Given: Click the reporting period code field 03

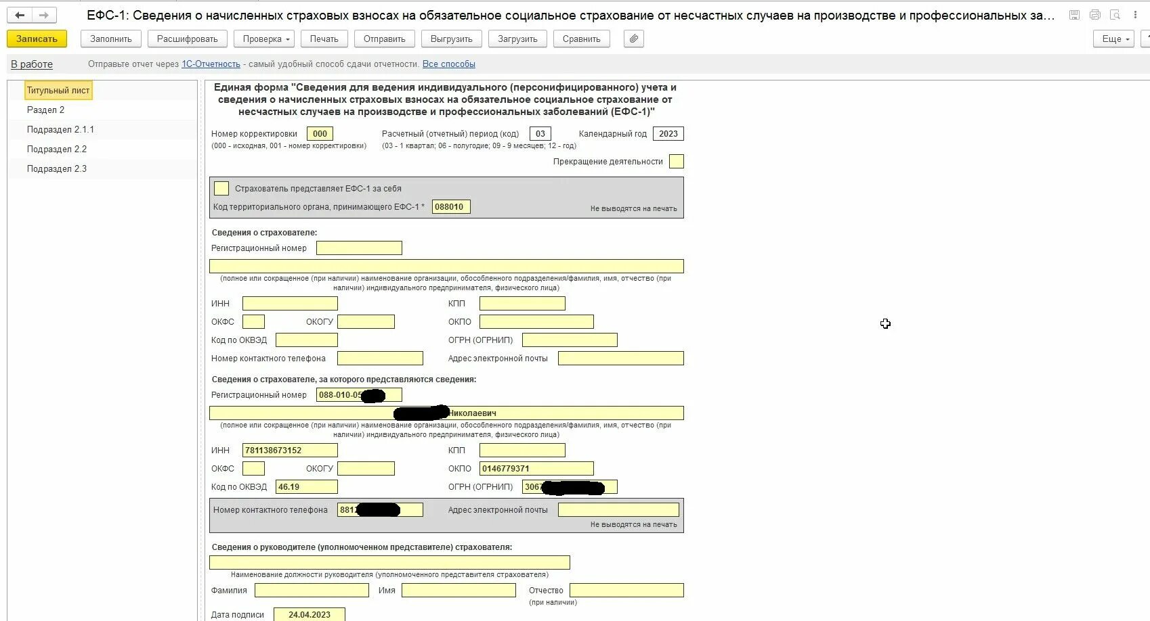Looking at the screenshot, I should pyautogui.click(x=540, y=134).
